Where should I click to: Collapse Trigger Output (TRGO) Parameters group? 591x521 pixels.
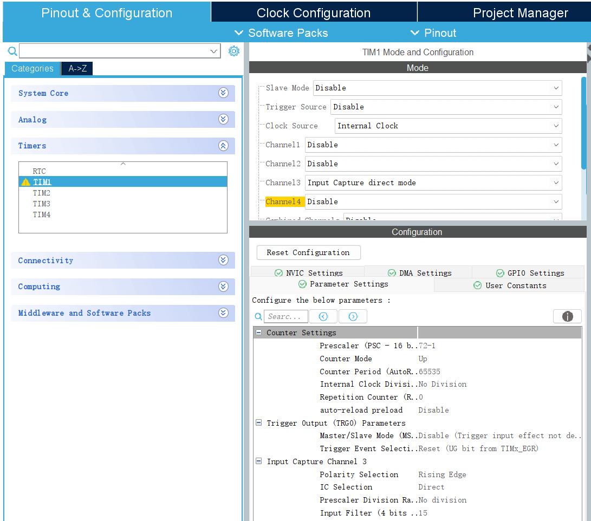(258, 422)
